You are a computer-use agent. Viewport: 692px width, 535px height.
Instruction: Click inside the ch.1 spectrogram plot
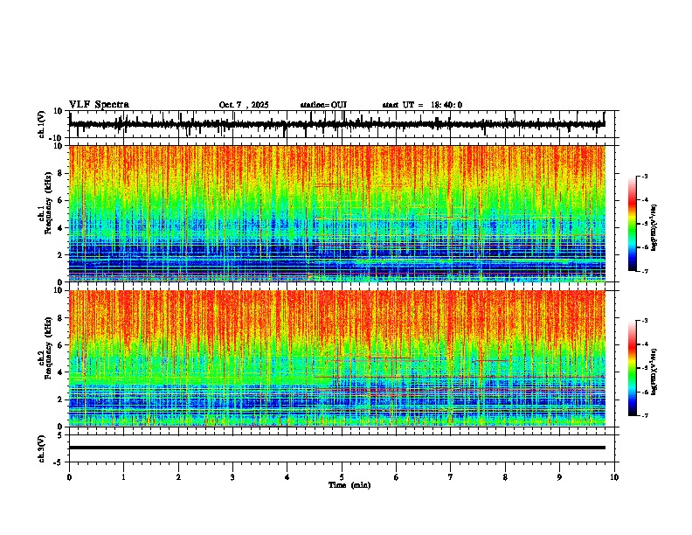coord(337,213)
